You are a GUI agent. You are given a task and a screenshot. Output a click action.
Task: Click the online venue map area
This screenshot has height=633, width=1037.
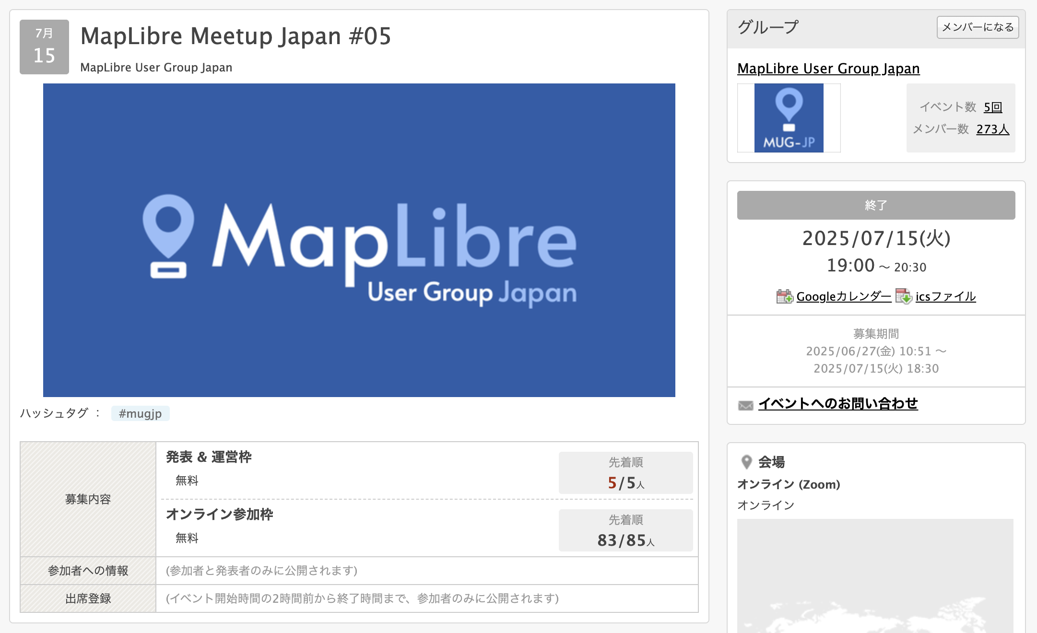pos(875,575)
